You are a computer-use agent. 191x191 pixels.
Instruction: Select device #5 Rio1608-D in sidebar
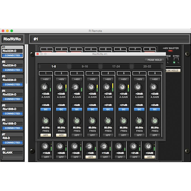coord(12,110)
